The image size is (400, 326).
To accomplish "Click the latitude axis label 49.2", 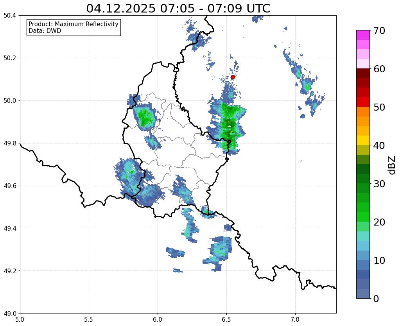I will pos(10,270).
